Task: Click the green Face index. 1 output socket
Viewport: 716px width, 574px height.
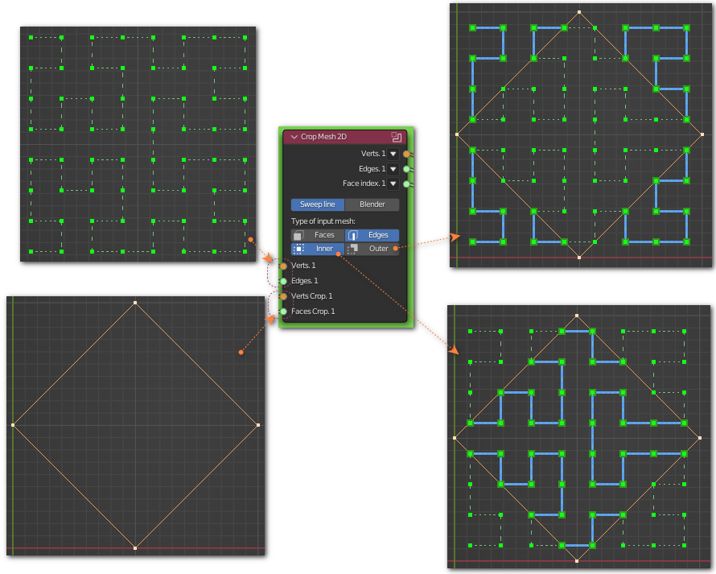Action: (406, 184)
